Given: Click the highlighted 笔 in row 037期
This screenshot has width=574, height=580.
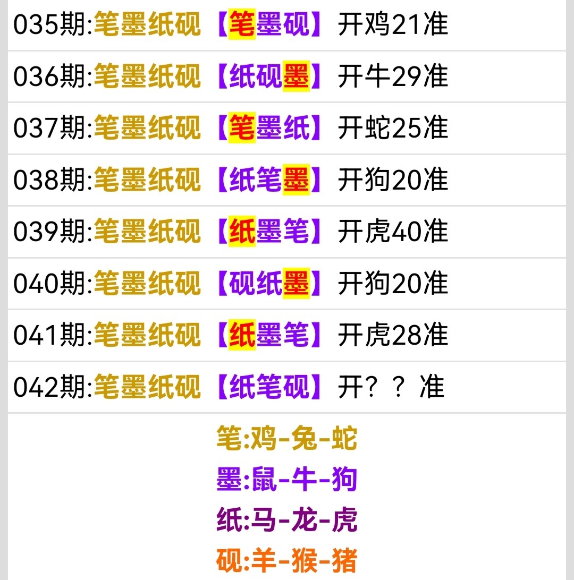Looking at the screenshot, I should pyautogui.click(x=242, y=128).
